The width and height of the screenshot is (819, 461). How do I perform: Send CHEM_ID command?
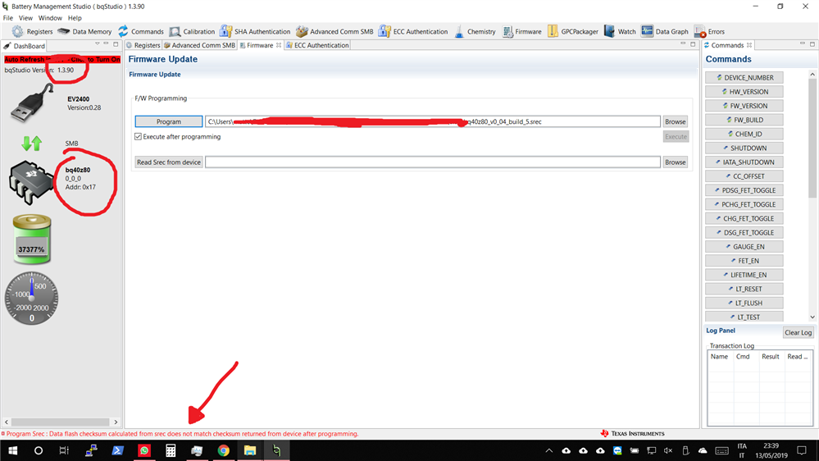point(744,134)
